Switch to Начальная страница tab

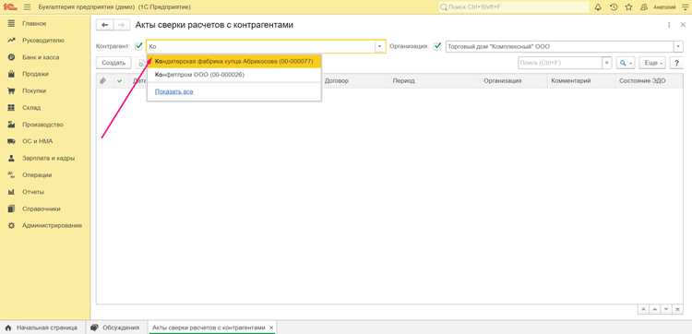(x=41, y=328)
